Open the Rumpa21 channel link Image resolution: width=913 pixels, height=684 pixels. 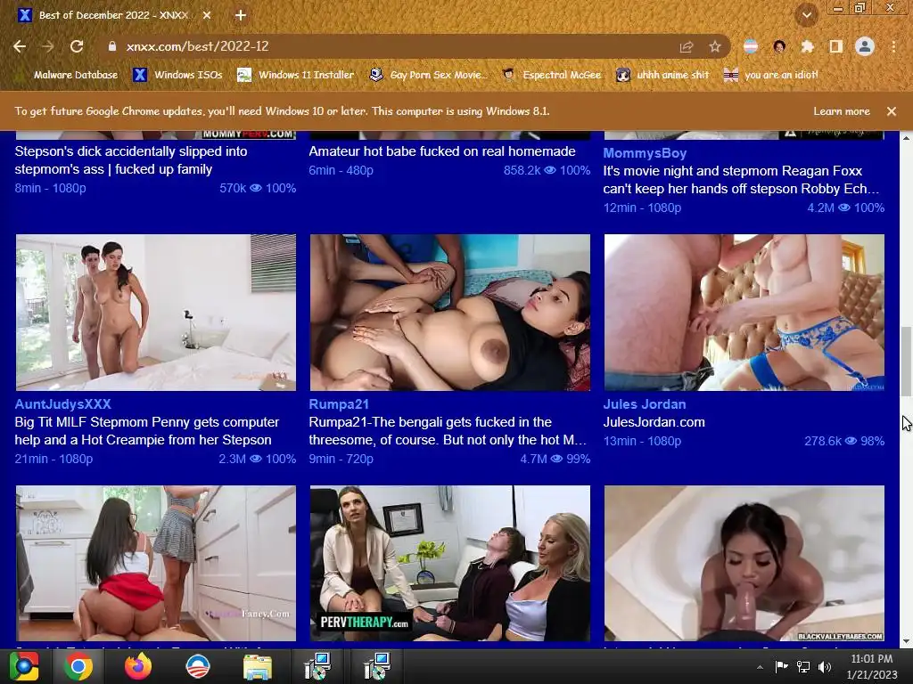coord(339,404)
